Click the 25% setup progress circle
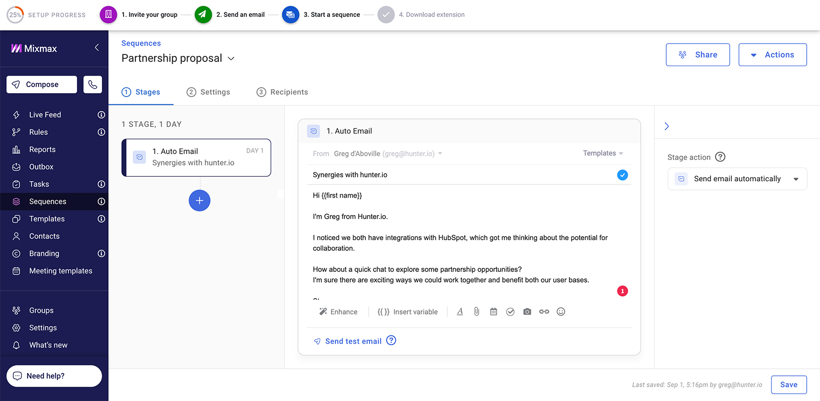The image size is (820, 401). coord(15,14)
